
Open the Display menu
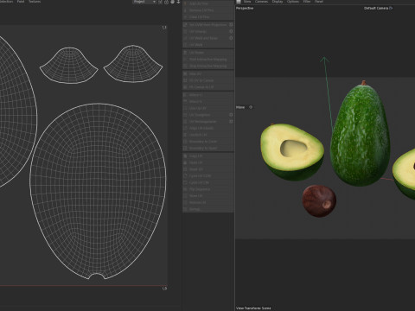(278, 2)
